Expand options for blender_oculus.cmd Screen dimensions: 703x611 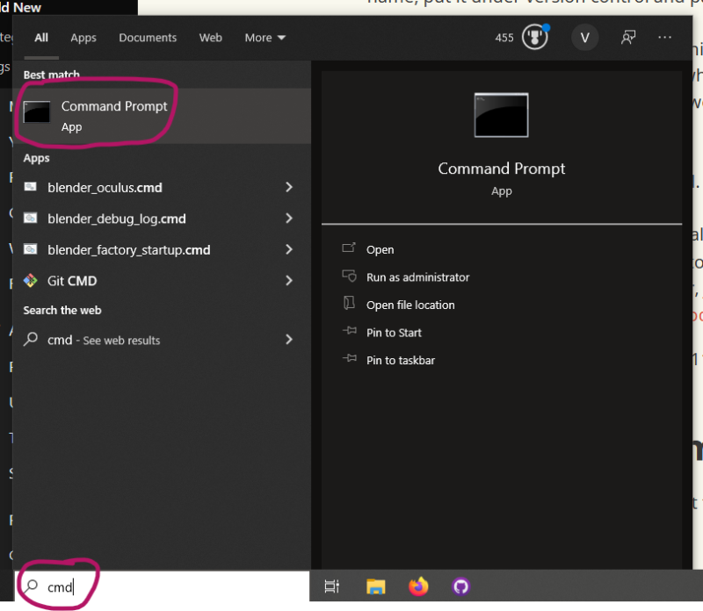(x=289, y=187)
